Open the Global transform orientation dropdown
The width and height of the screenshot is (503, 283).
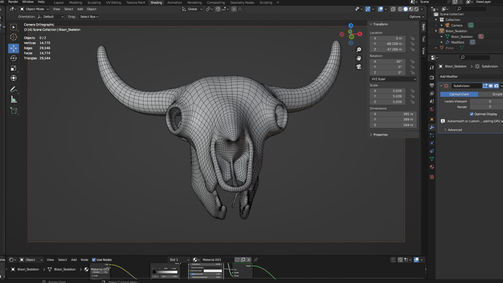pos(192,9)
